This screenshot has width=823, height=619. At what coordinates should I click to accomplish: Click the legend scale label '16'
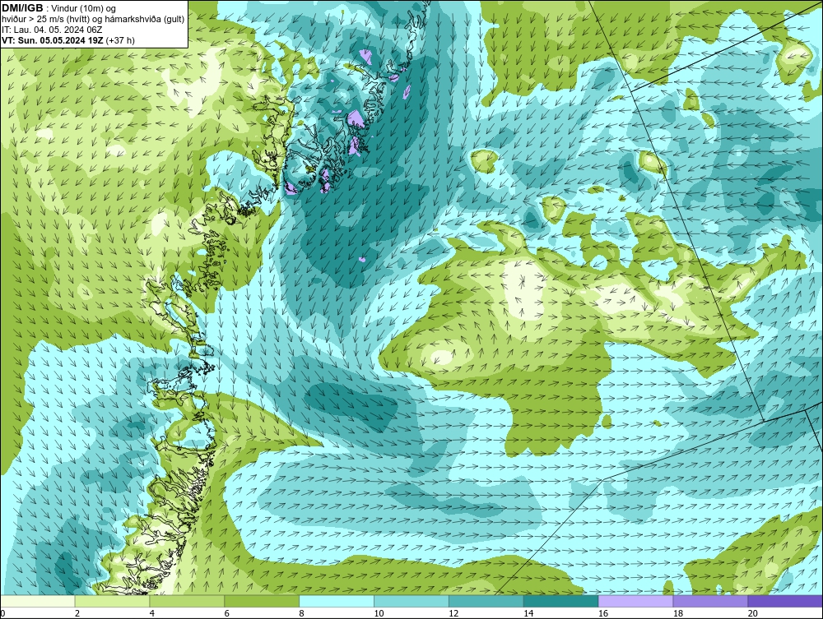pyautogui.click(x=603, y=613)
